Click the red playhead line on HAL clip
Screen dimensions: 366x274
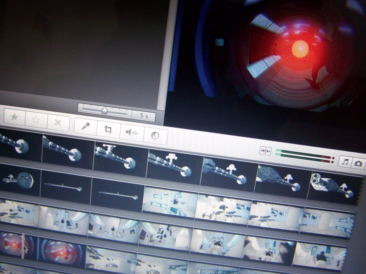click(x=23, y=246)
